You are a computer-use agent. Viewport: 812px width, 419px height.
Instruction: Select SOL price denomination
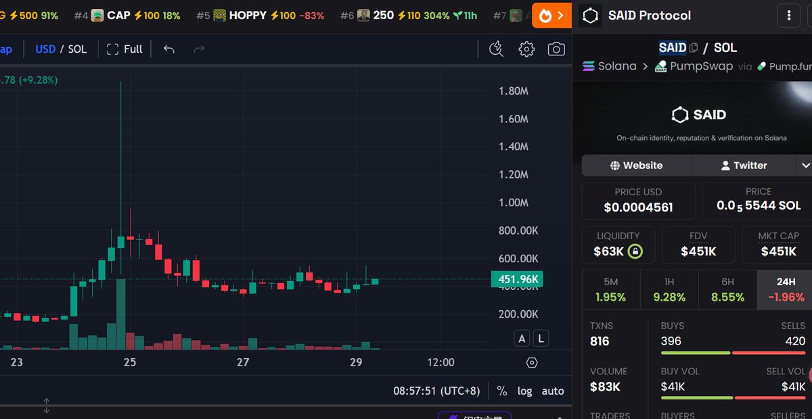[77, 49]
